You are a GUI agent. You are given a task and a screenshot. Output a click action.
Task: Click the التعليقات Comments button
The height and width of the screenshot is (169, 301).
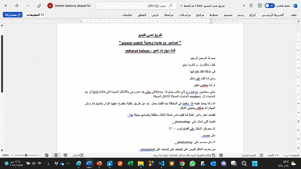[x=35, y=15]
